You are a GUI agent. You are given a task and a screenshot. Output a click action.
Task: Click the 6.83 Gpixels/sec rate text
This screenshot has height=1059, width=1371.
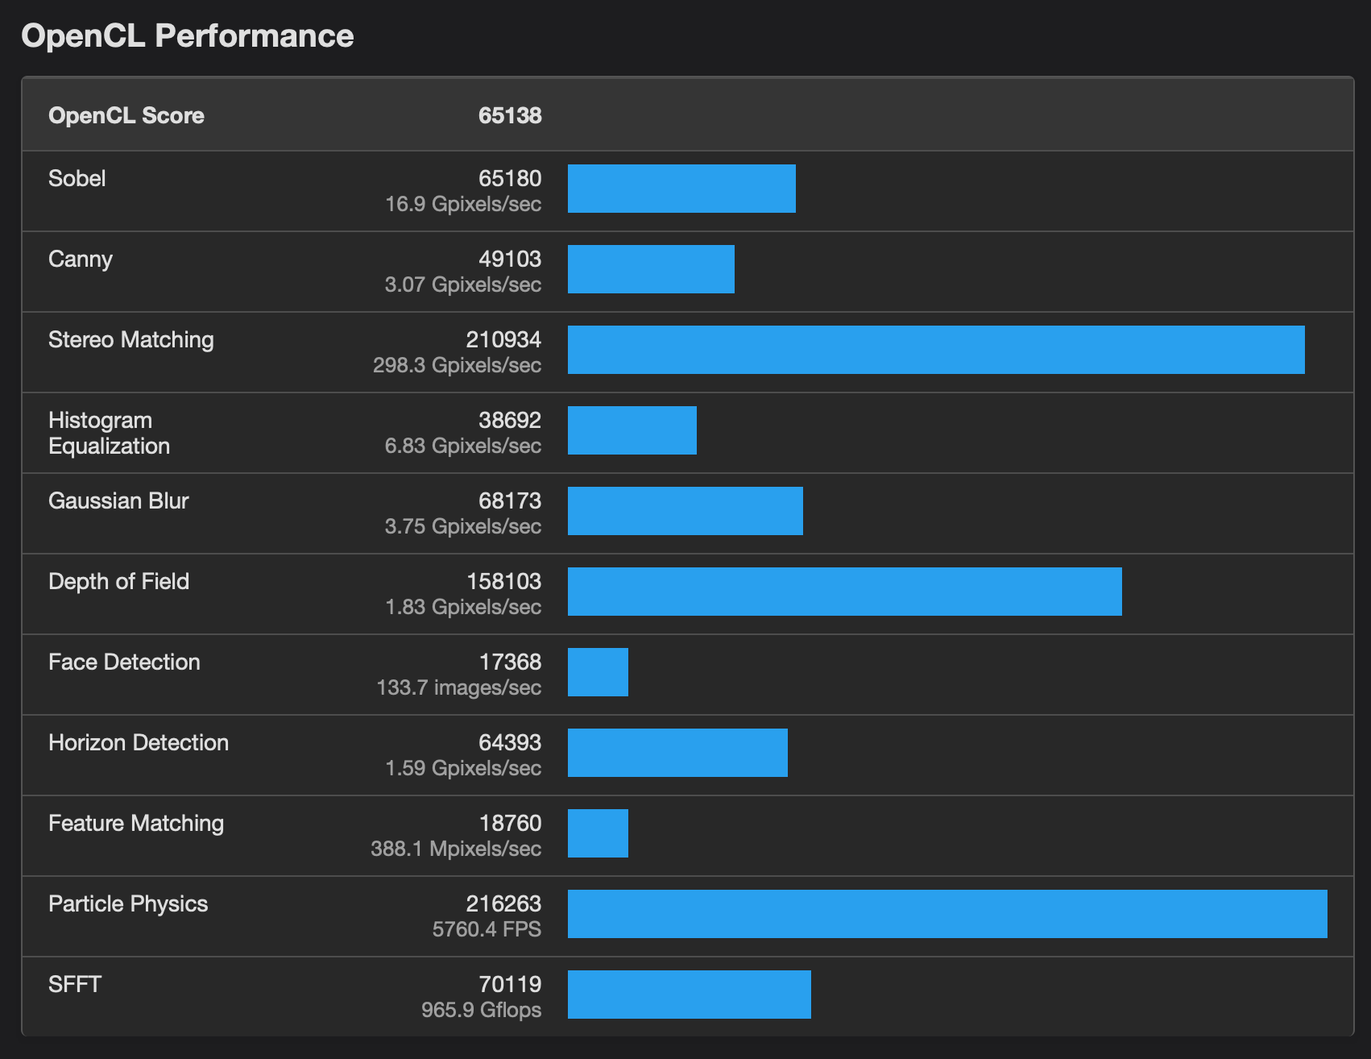(x=462, y=446)
